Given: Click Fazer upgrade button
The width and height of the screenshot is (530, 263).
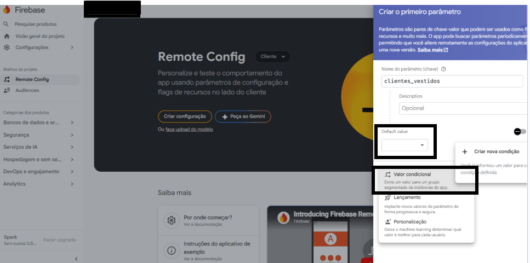Looking at the screenshot, I should pyautogui.click(x=60, y=240).
